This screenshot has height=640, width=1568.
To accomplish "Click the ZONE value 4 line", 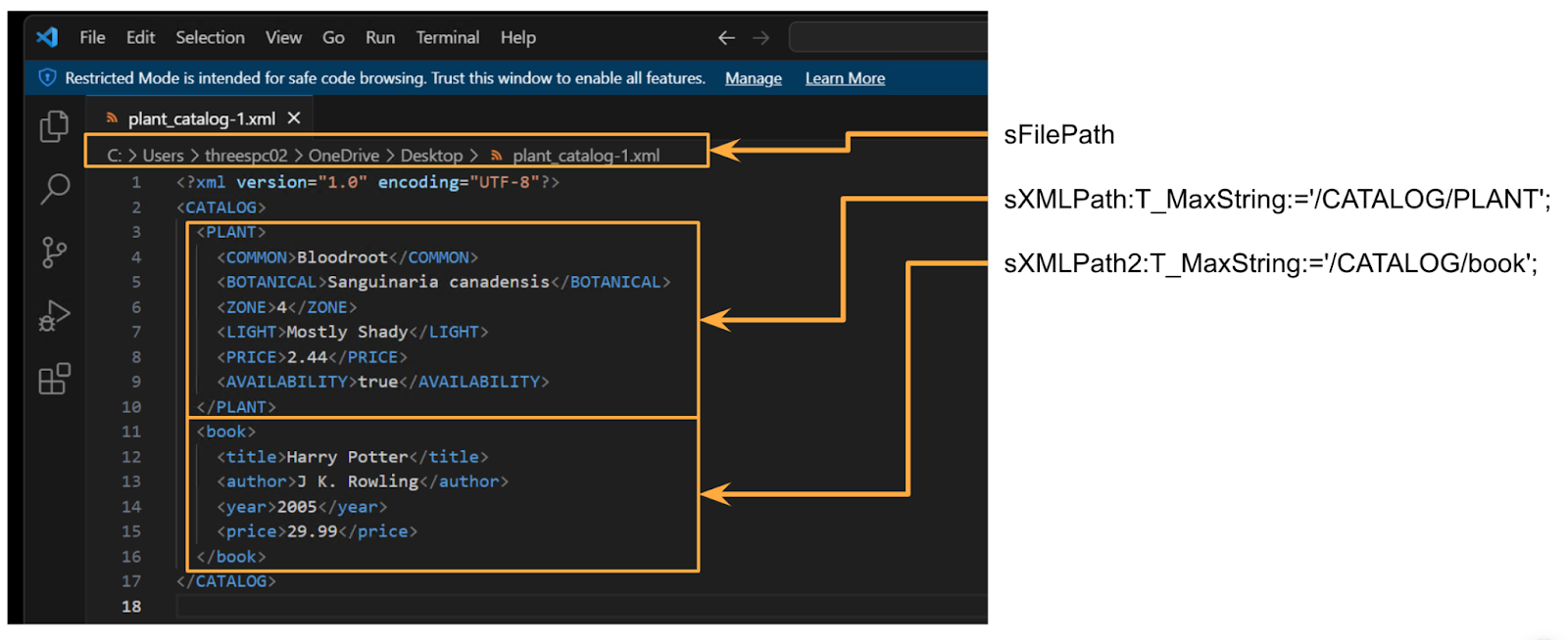I will tap(281, 307).
